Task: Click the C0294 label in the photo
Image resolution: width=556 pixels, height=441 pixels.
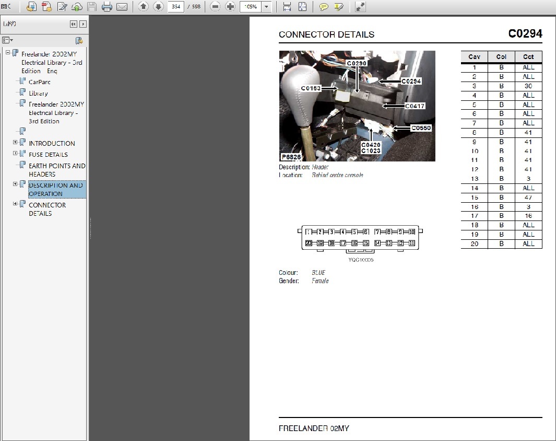Action: pyautogui.click(x=411, y=81)
